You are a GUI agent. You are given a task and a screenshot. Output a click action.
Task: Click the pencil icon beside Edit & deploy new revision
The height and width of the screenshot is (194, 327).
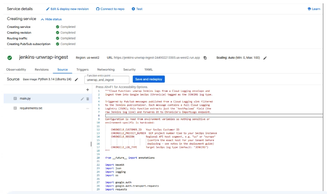coord(48,9)
